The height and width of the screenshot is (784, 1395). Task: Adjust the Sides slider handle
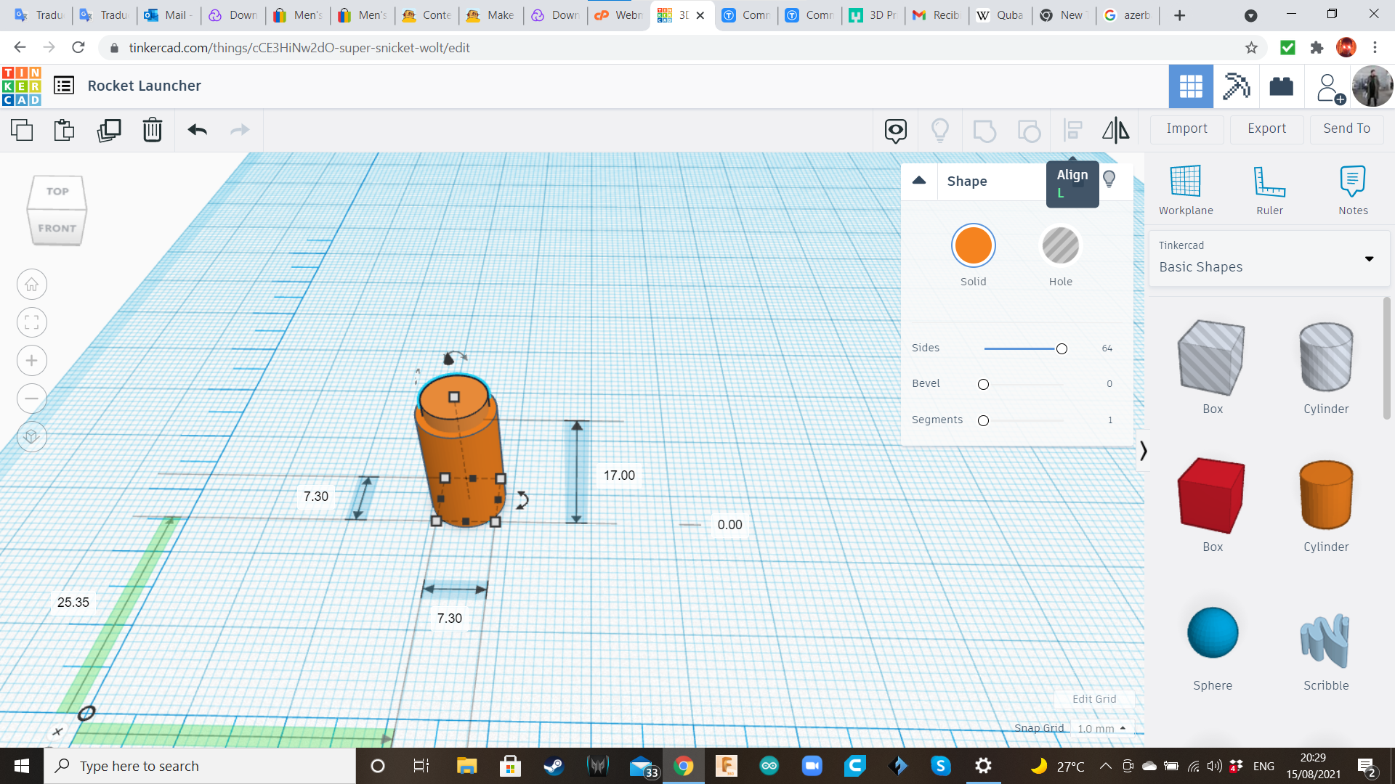(x=1062, y=349)
